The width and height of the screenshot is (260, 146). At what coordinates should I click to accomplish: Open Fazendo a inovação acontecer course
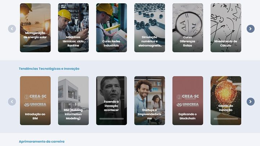[112, 101]
